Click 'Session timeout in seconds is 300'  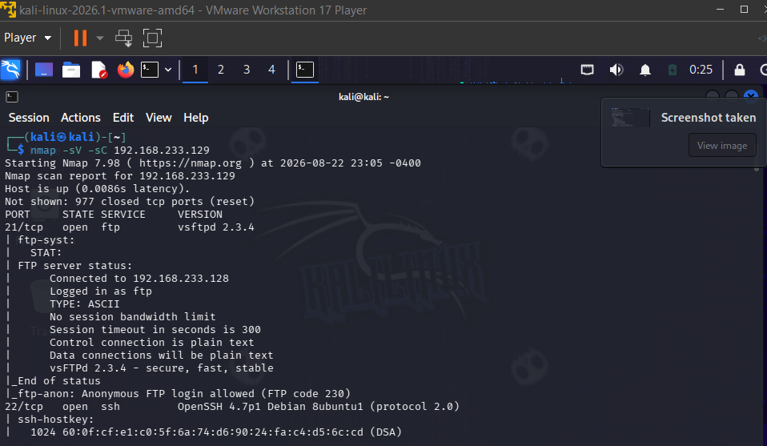coord(155,330)
